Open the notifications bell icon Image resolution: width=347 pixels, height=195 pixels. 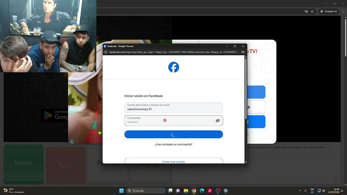(342, 191)
